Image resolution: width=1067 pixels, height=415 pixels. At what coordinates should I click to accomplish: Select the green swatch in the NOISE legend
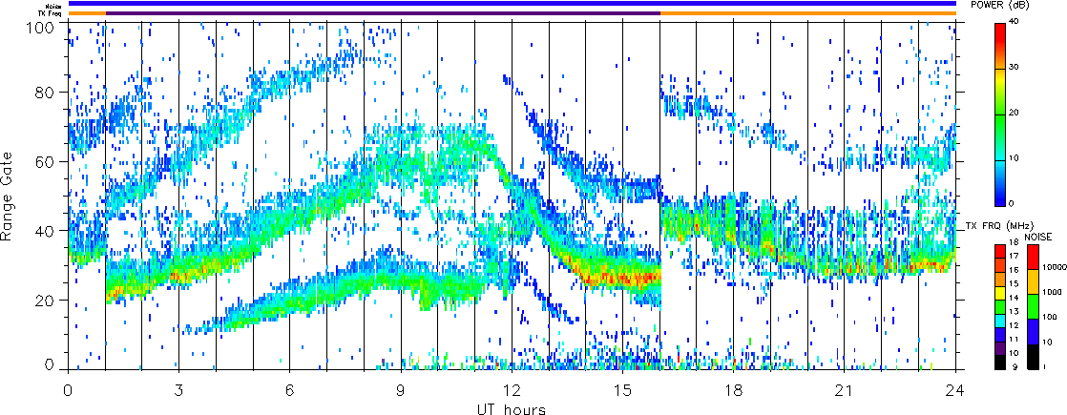pyautogui.click(x=1033, y=307)
